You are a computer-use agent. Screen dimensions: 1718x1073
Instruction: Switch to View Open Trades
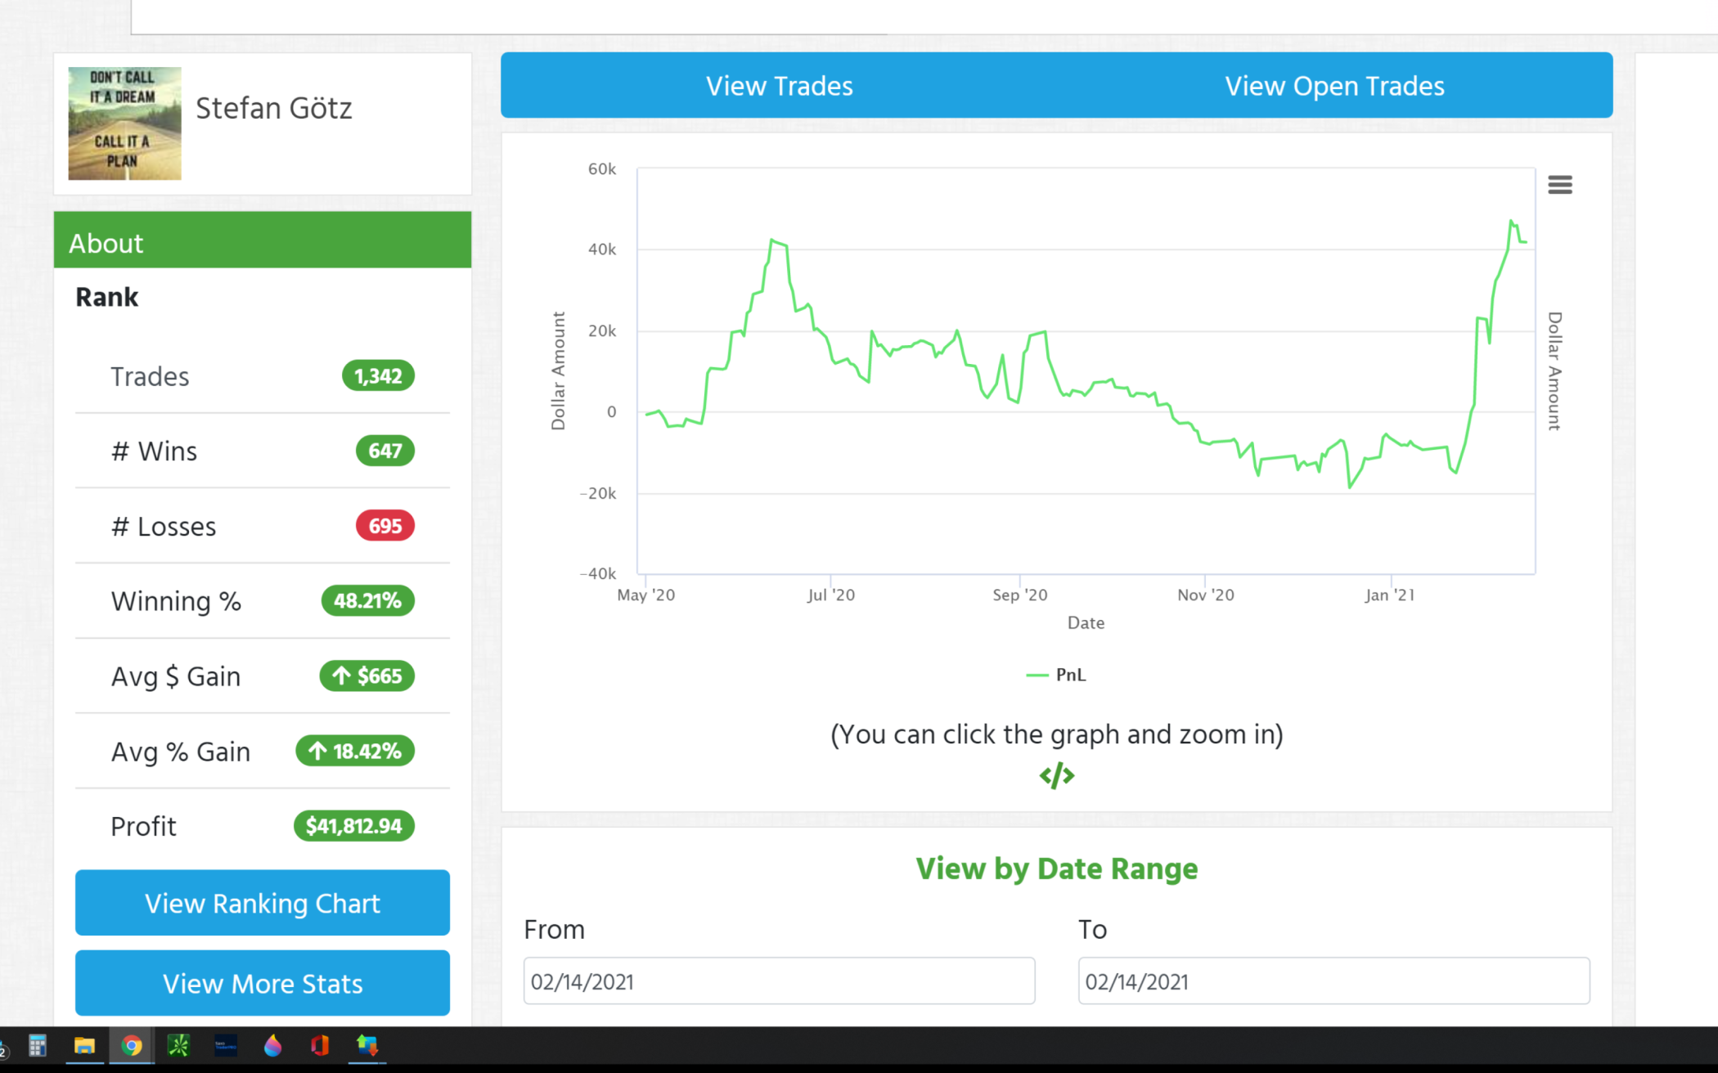click(1334, 86)
